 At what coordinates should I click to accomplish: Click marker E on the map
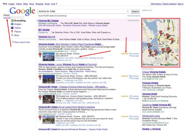tap(161, 33)
